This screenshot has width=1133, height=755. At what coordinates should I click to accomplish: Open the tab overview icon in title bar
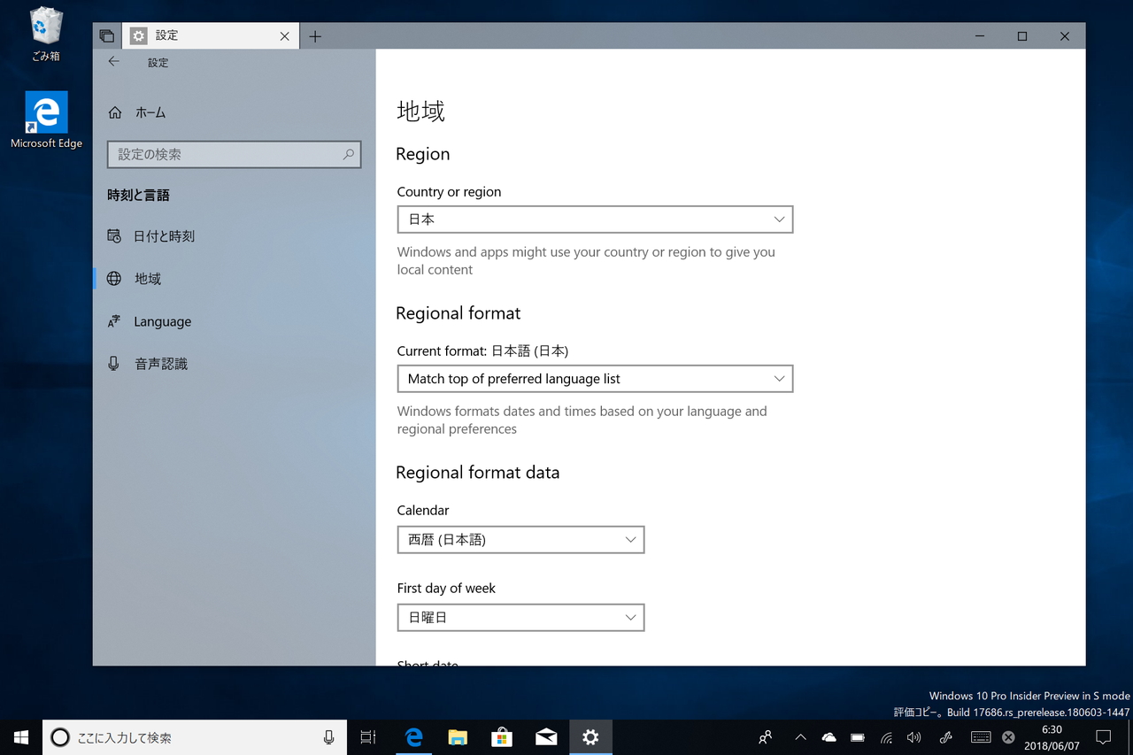tap(107, 36)
